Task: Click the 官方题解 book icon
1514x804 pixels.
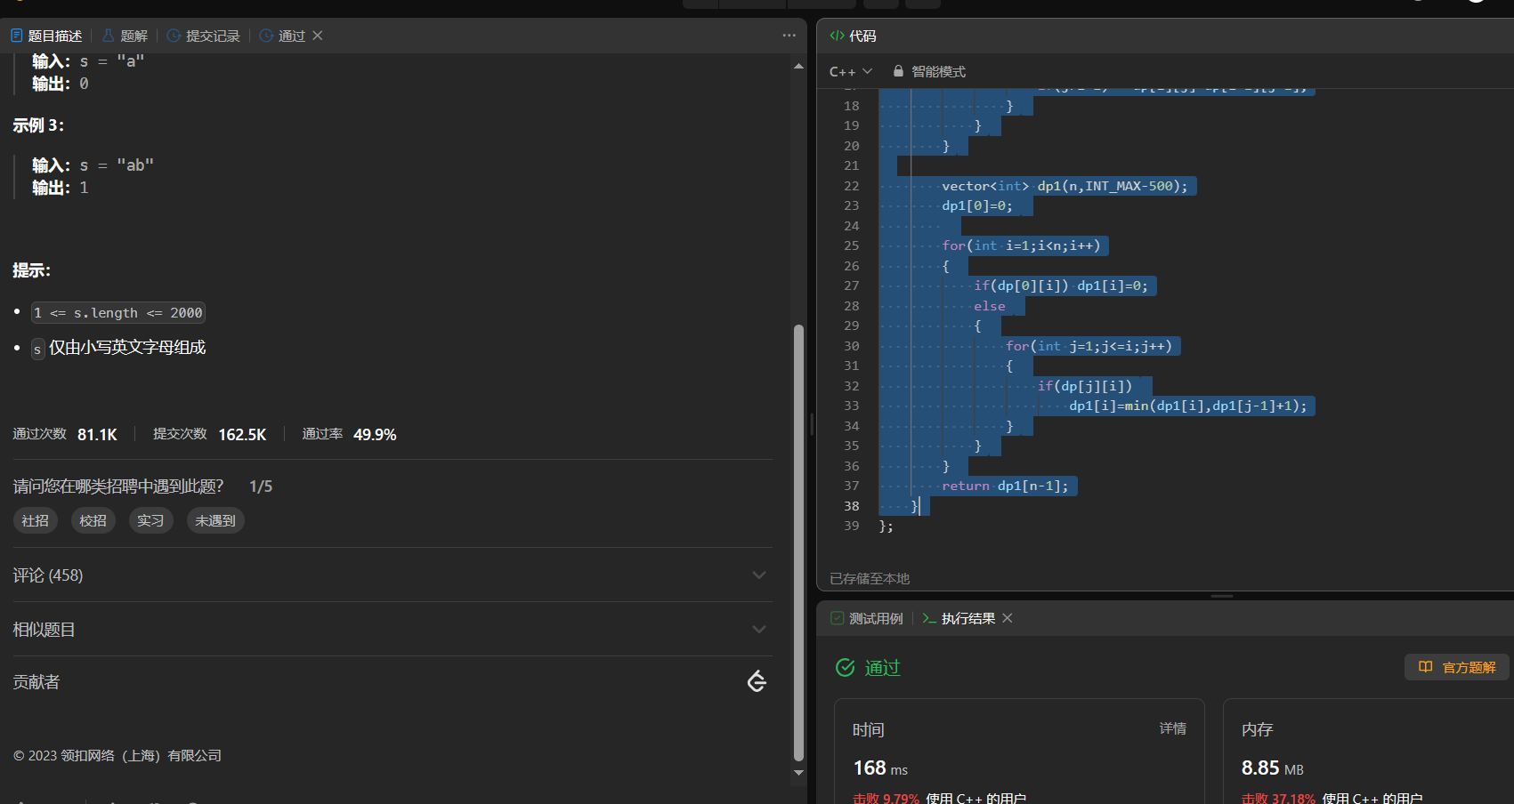Action: click(1425, 667)
